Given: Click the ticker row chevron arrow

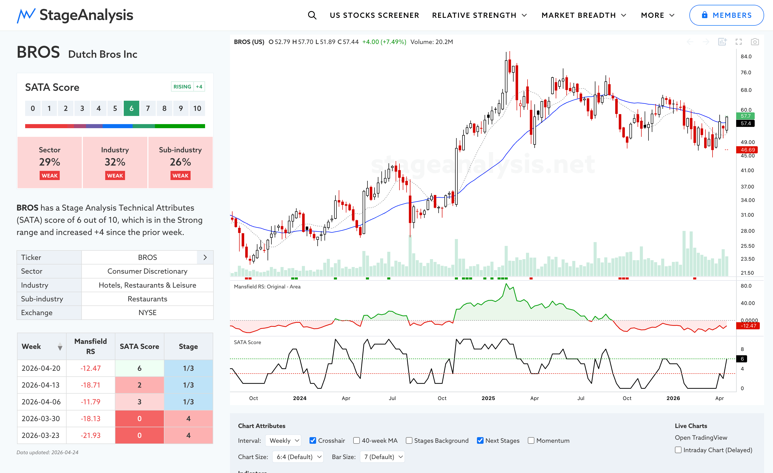Looking at the screenshot, I should 205,257.
